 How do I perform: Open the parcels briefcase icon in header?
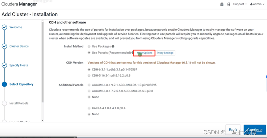222,4
